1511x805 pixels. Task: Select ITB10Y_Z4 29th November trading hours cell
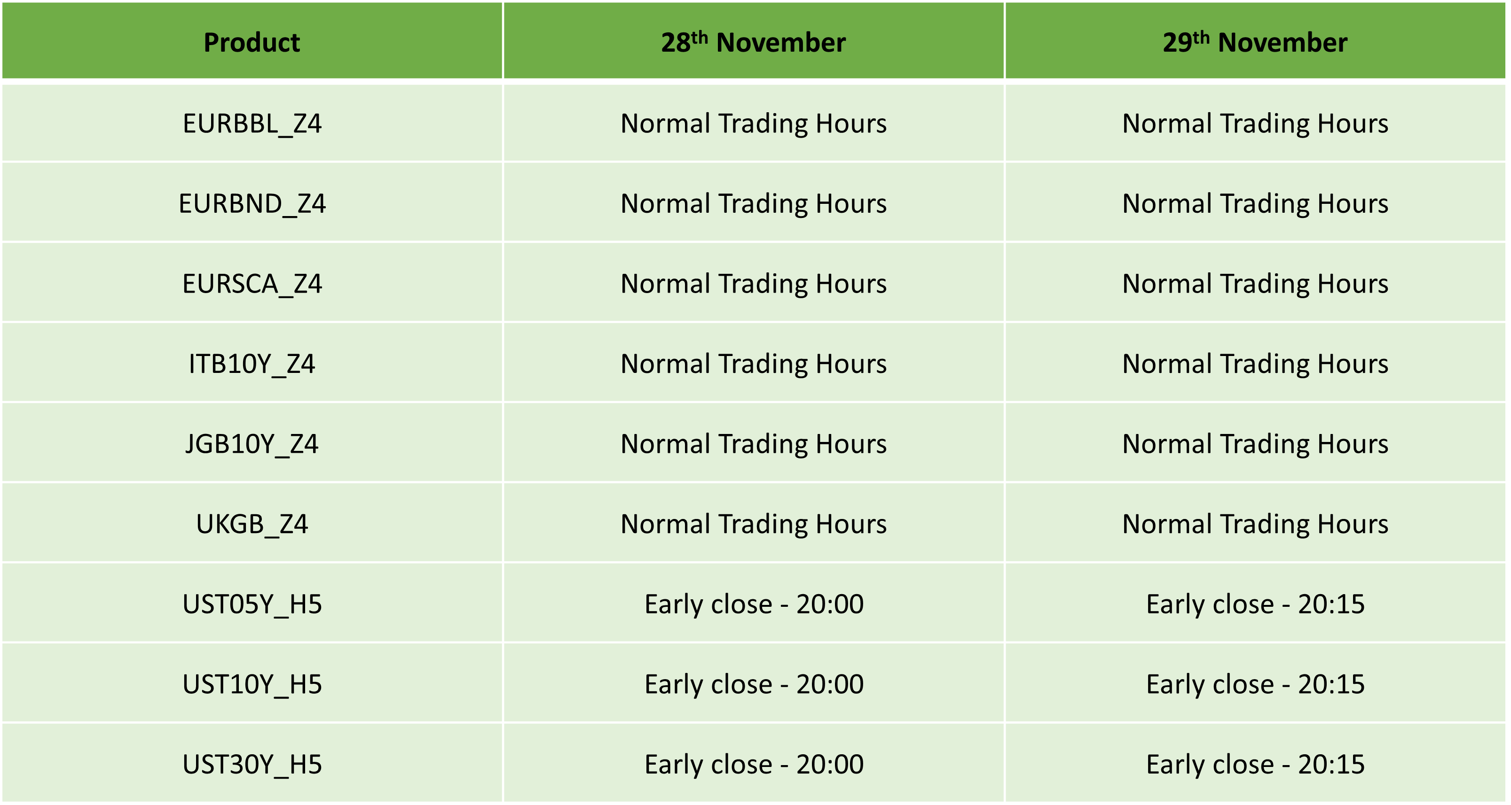[1255, 364]
